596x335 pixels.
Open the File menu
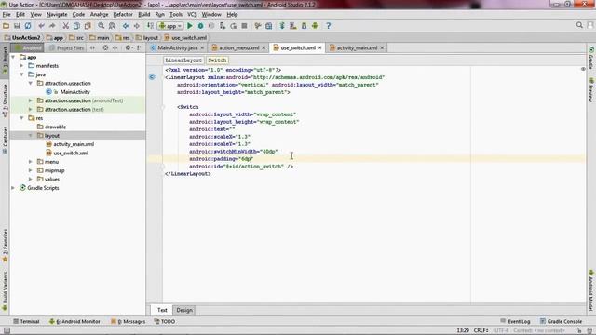pos(7,15)
